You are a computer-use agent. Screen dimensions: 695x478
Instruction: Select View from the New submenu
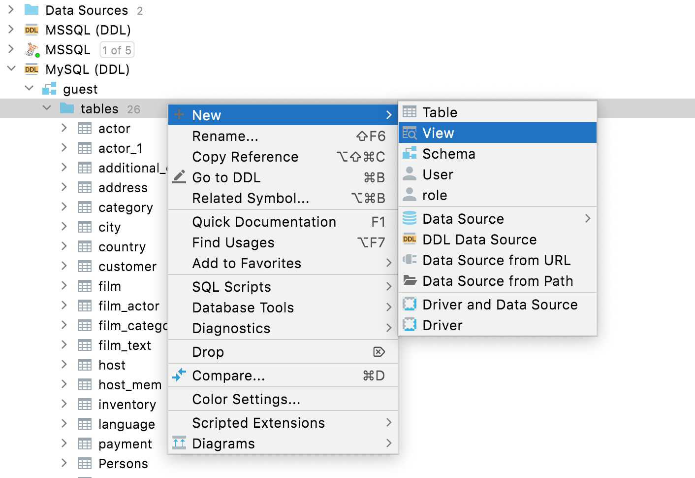tap(437, 133)
